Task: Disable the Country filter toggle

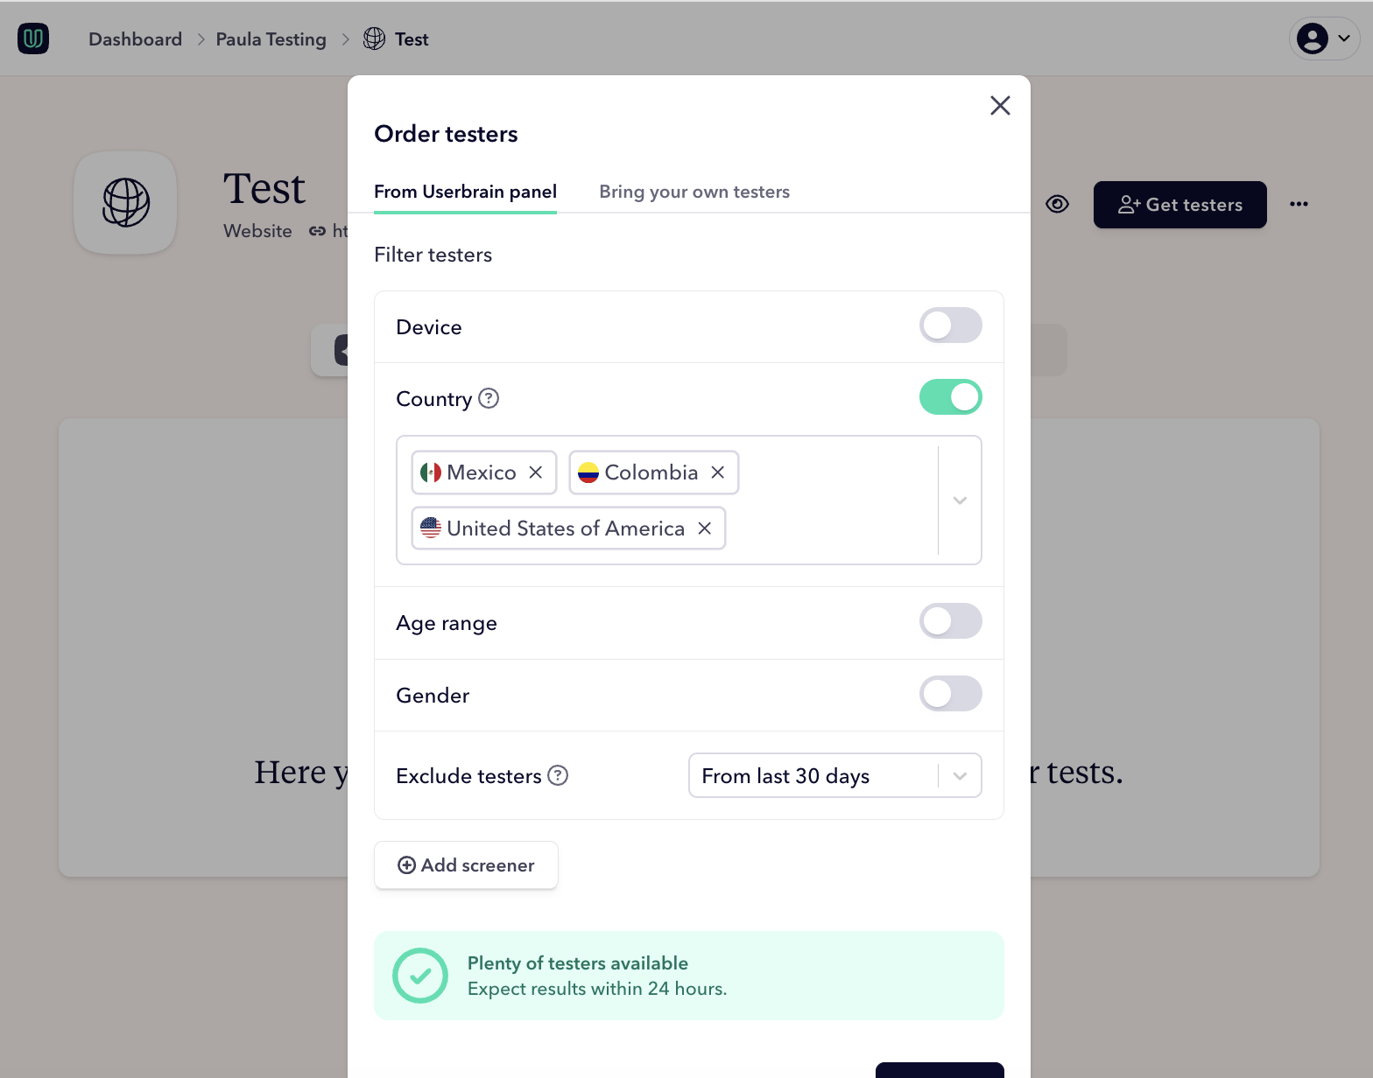Action: (x=950, y=396)
